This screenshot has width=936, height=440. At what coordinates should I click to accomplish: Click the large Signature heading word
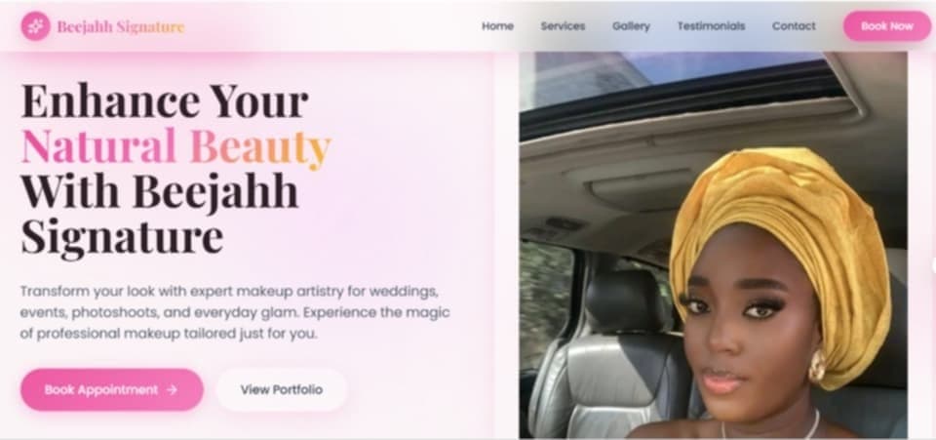(123, 238)
